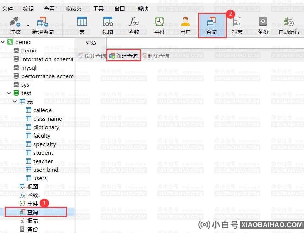Open the 连接 connection tool
Image resolution: width=304 pixels, height=233 pixels.
(x=15, y=26)
